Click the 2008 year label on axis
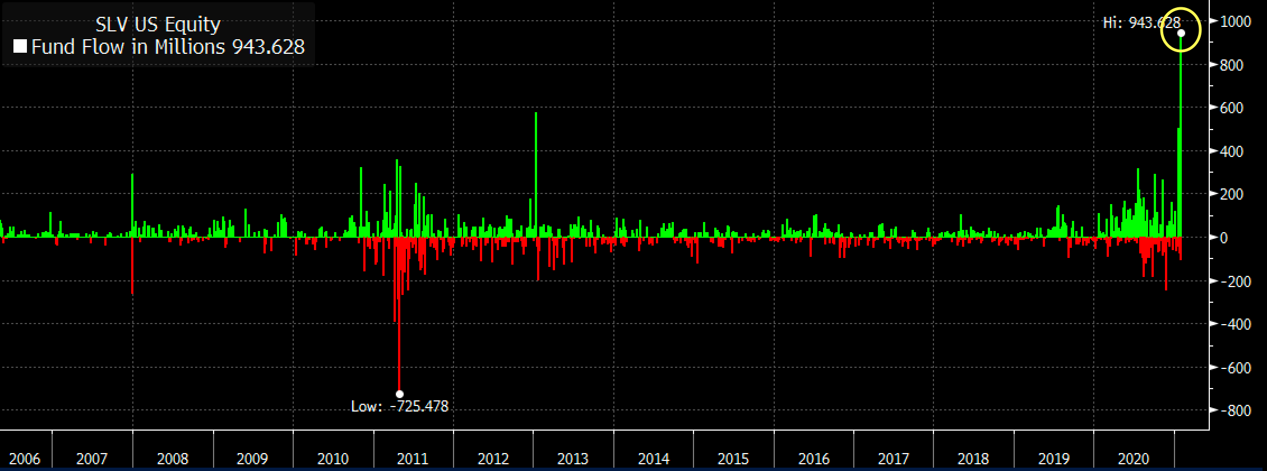The height and width of the screenshot is (471, 1267). (173, 459)
